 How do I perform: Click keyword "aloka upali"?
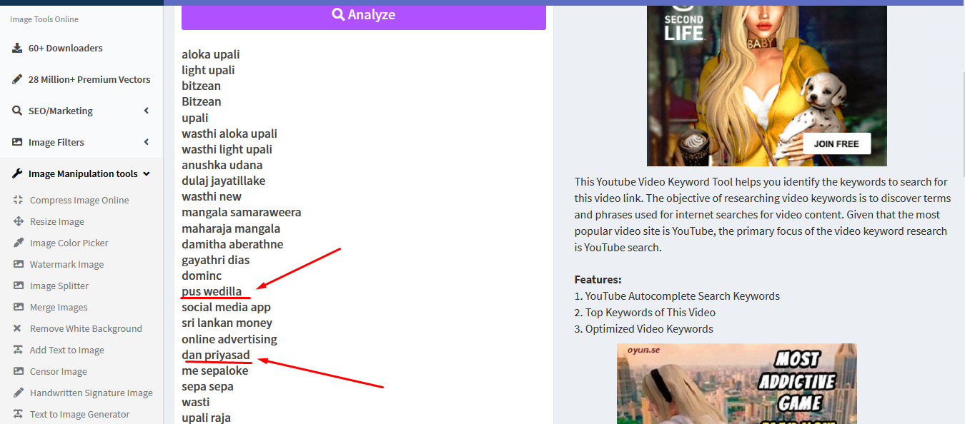point(211,54)
